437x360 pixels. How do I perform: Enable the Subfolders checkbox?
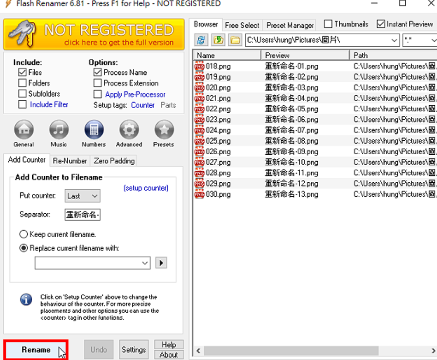pyautogui.click(x=22, y=94)
